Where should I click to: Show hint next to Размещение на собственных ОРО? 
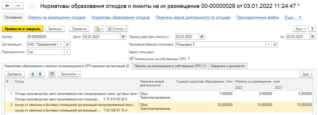click(189, 59)
